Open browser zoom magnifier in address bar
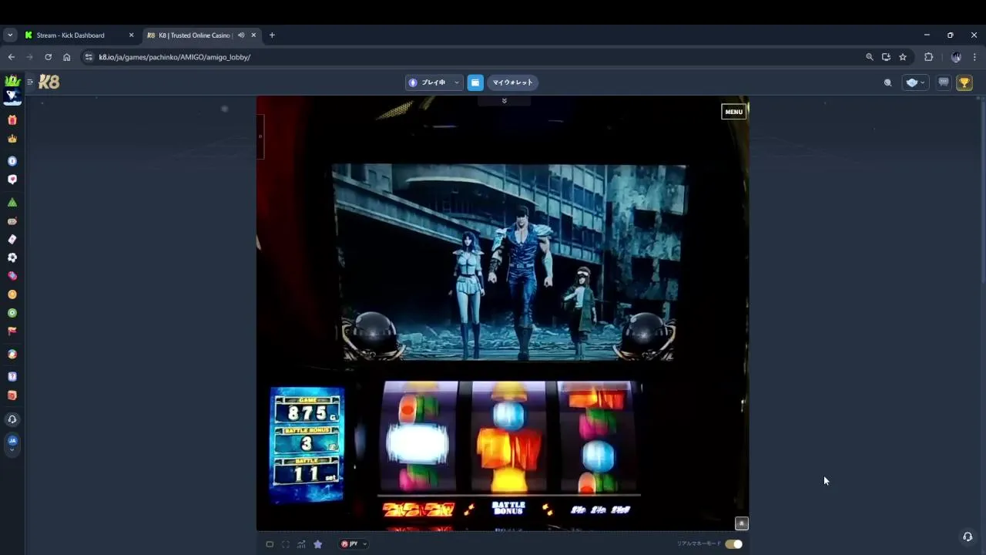Image resolution: width=986 pixels, height=555 pixels. 870,57
